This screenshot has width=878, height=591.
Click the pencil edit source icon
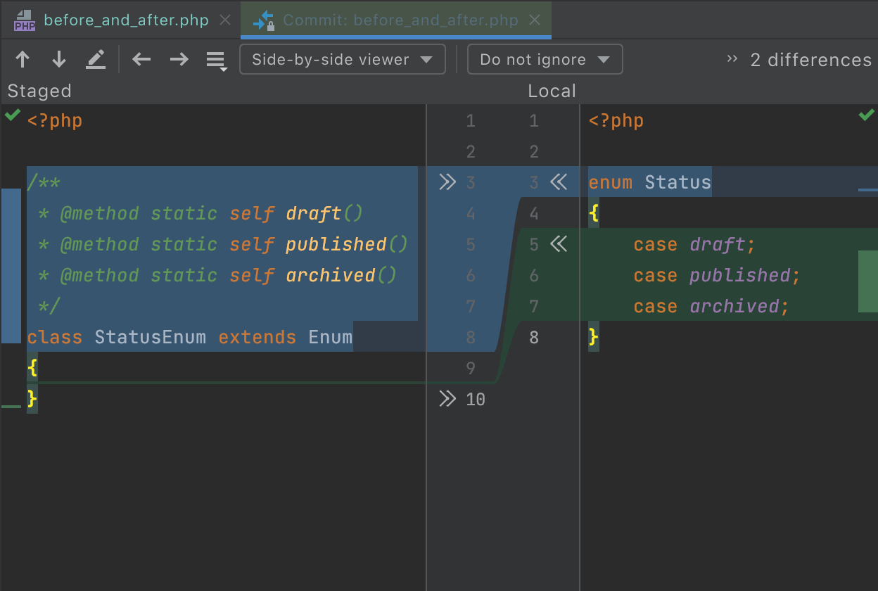click(x=96, y=60)
